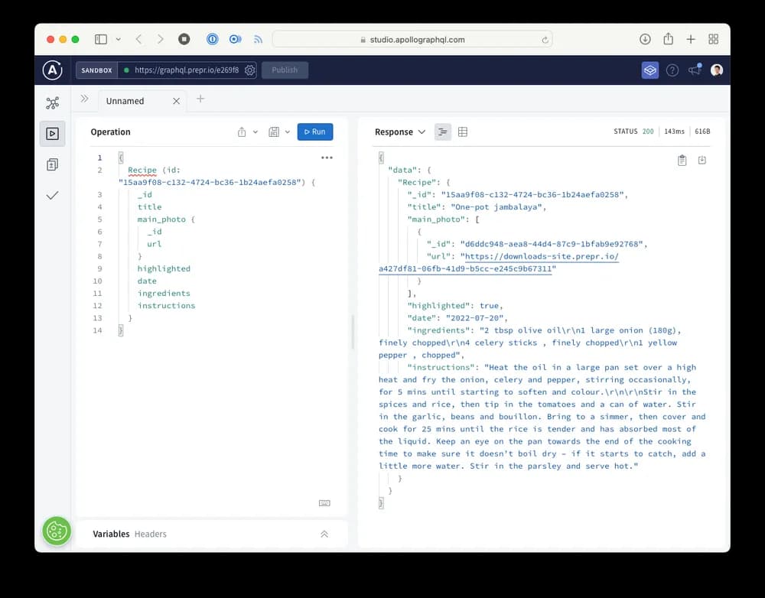
Task: Expand the Variables panel chevrons
Action: pos(324,534)
